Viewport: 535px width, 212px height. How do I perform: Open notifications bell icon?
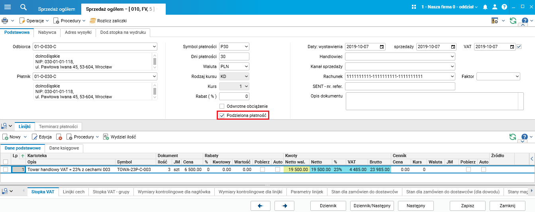tap(485, 7)
